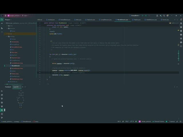Switch to Rabbit.java tab
Viewport: 183px width, 137px height.
click(136, 20)
